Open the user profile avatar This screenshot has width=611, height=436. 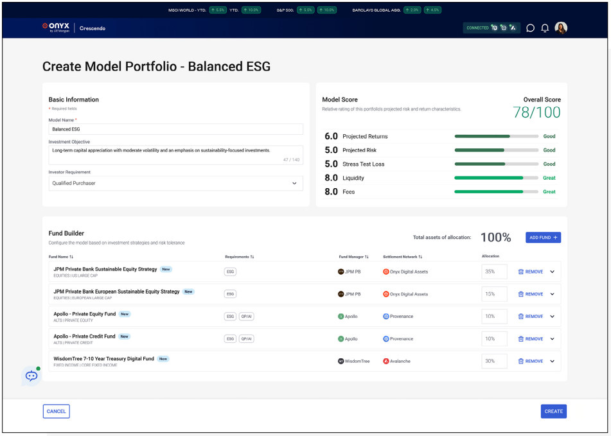pyautogui.click(x=561, y=28)
